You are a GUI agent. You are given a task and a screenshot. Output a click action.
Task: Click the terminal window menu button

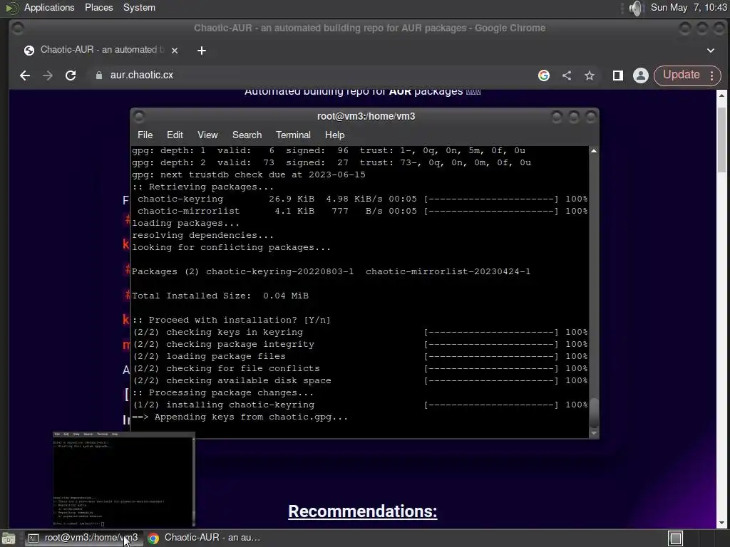pos(139,116)
